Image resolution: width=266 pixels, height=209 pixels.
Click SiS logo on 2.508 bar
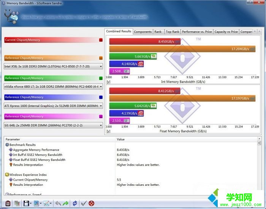pos(127,71)
